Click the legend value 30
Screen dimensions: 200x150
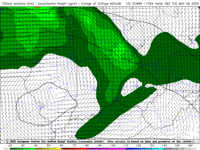[23, 145]
